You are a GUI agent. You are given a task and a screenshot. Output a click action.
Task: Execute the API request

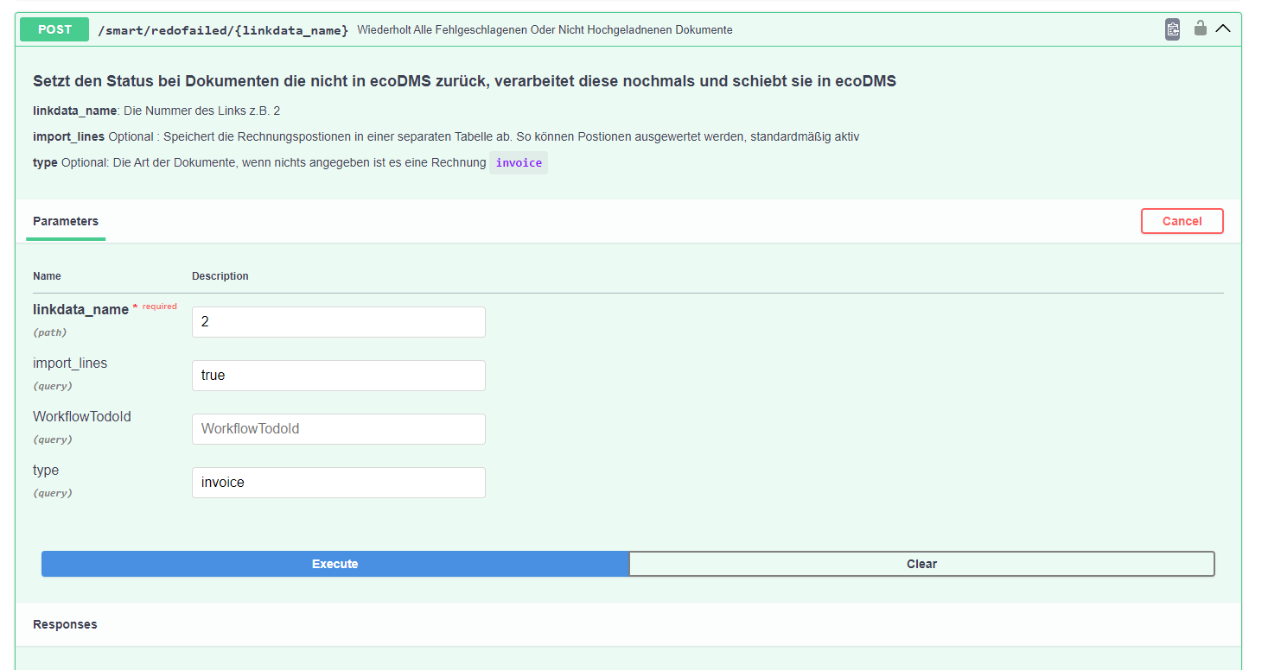[x=335, y=564]
